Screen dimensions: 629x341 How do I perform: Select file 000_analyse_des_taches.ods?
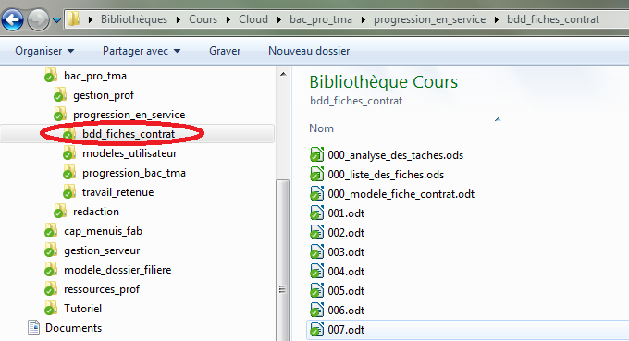(x=396, y=155)
